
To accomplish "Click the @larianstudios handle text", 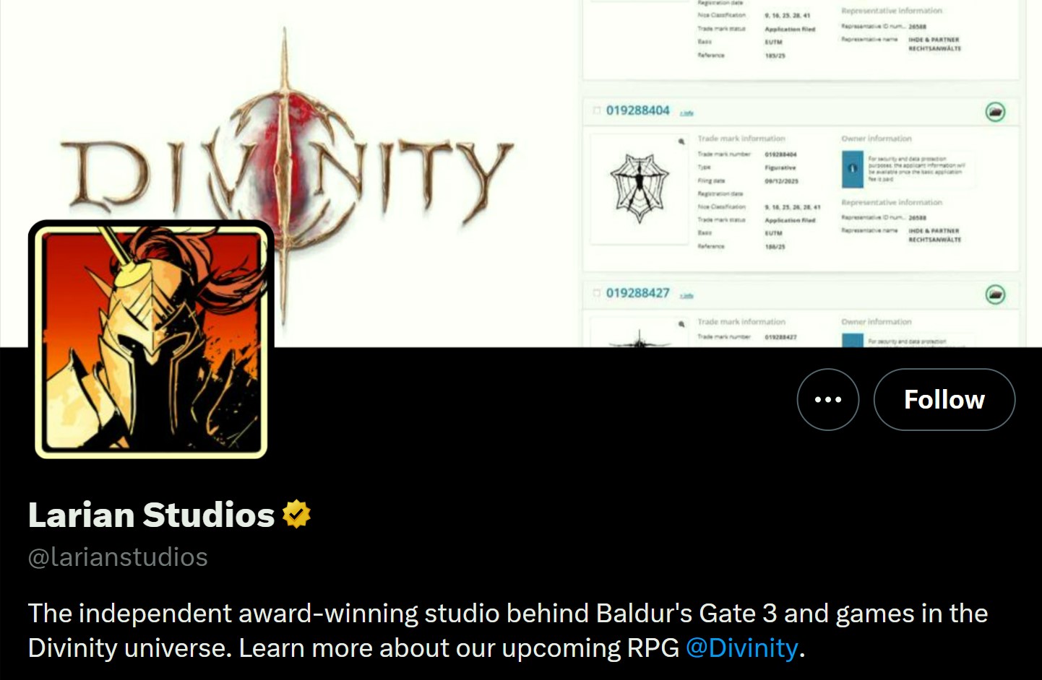I will click(x=118, y=557).
